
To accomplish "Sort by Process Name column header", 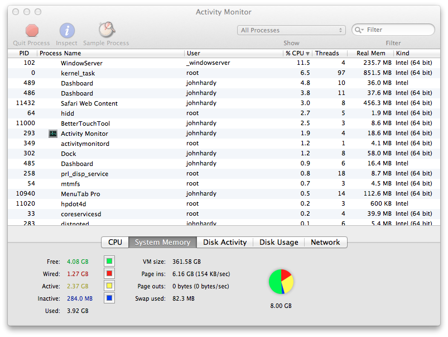I will [111, 53].
